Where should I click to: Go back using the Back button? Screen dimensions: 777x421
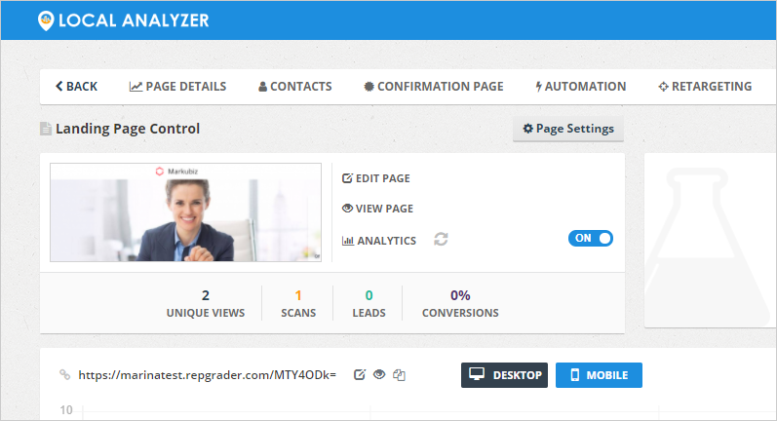click(x=76, y=87)
